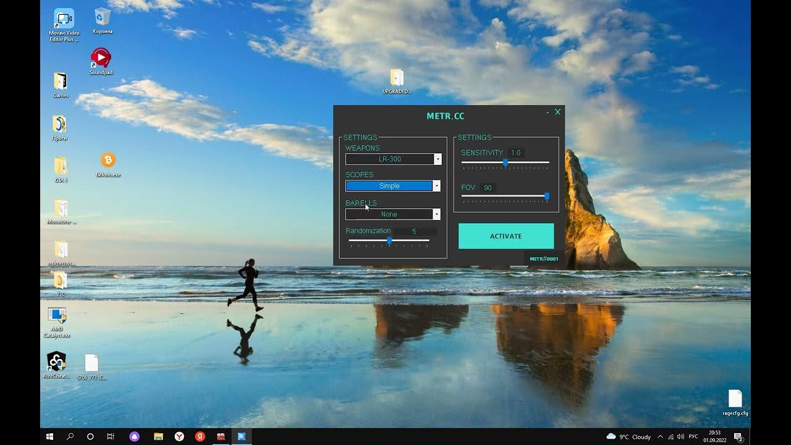Open Task View in the taskbar
791x445 pixels.
[111, 436]
